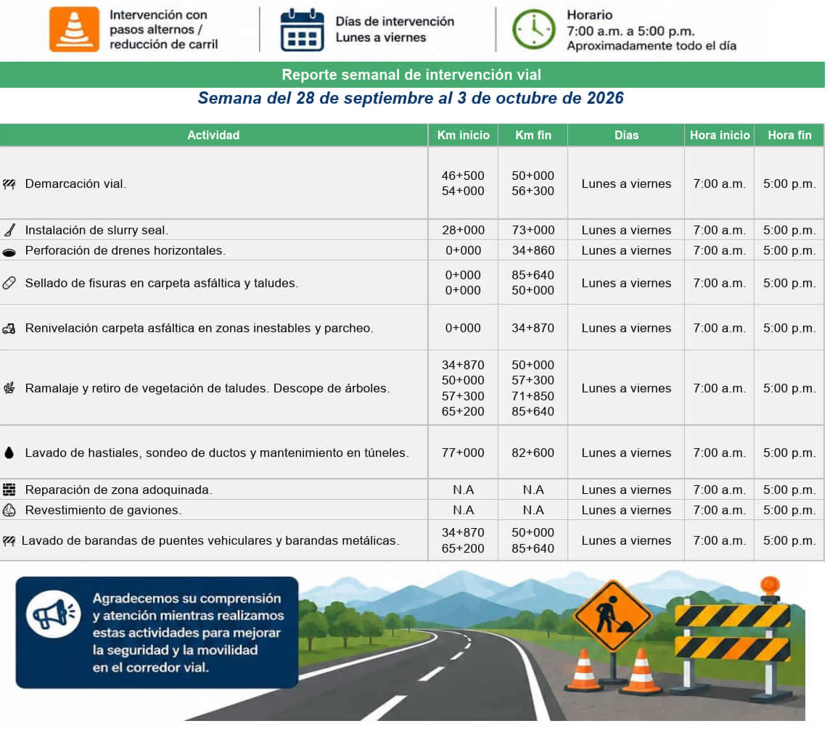Click the green clock icon
Screen dimensions: 830x734
point(533,30)
